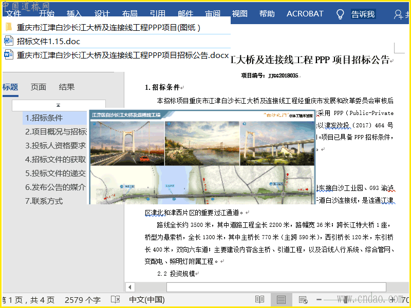Open word count 2579 个字

(x=83, y=300)
